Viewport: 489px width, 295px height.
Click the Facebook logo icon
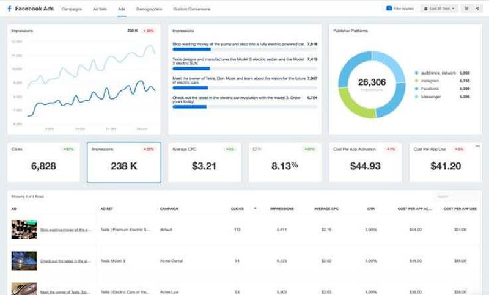(9, 9)
